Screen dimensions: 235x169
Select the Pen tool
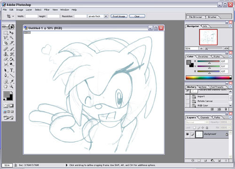(6, 75)
